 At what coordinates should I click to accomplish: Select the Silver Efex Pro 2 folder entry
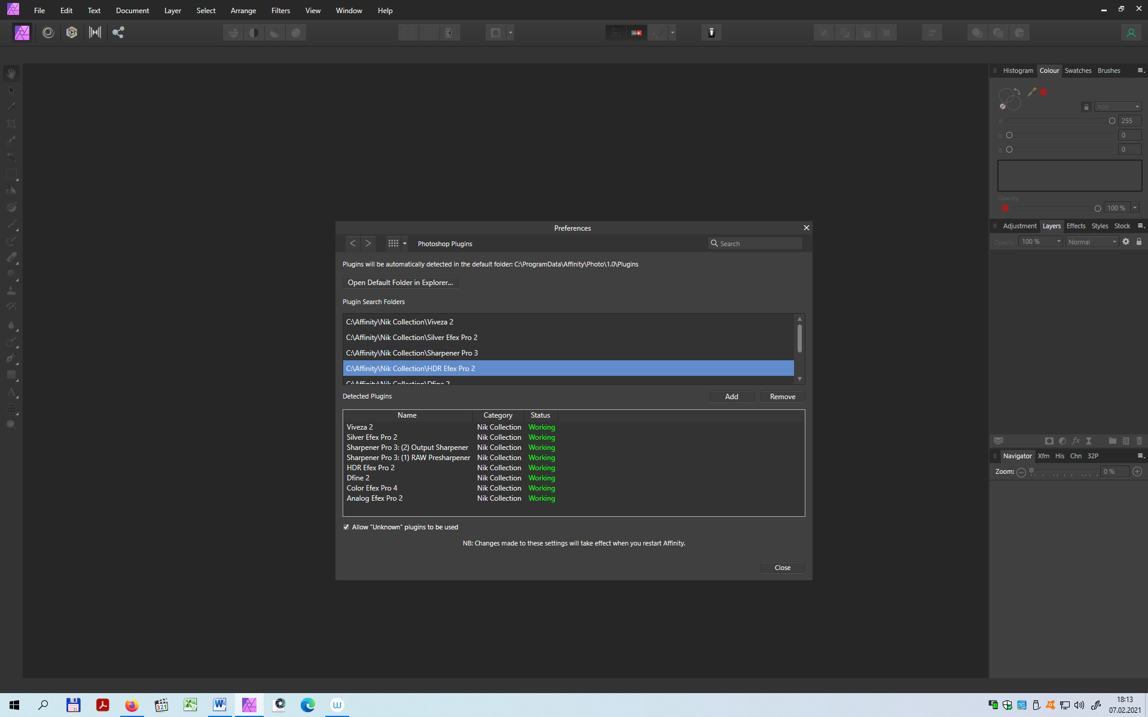coord(411,338)
